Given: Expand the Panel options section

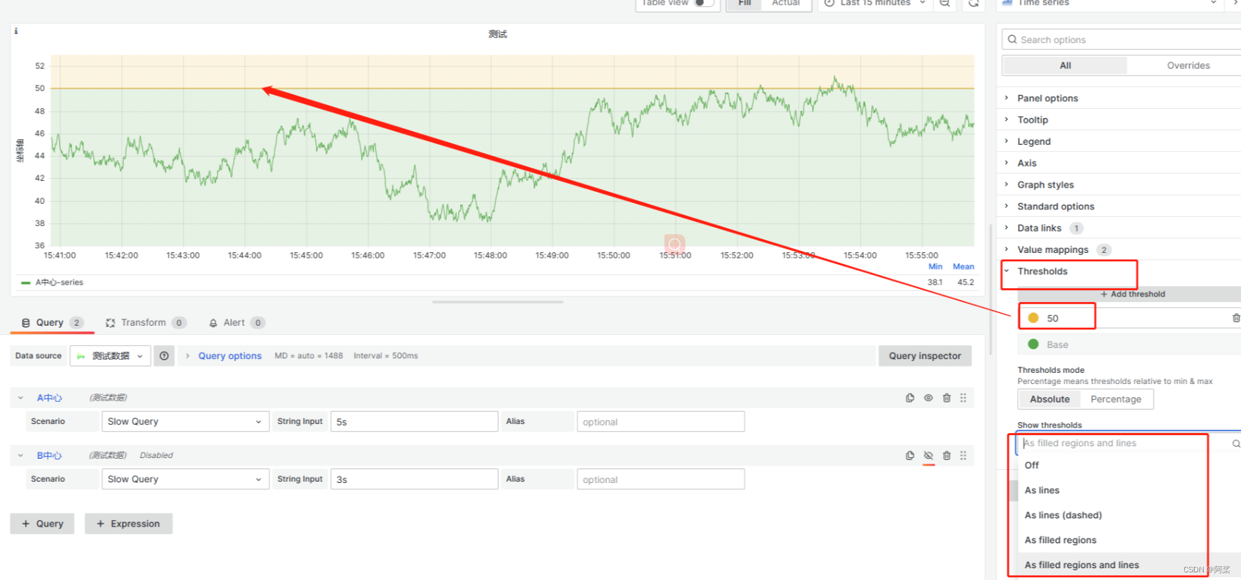Looking at the screenshot, I should coord(1047,98).
